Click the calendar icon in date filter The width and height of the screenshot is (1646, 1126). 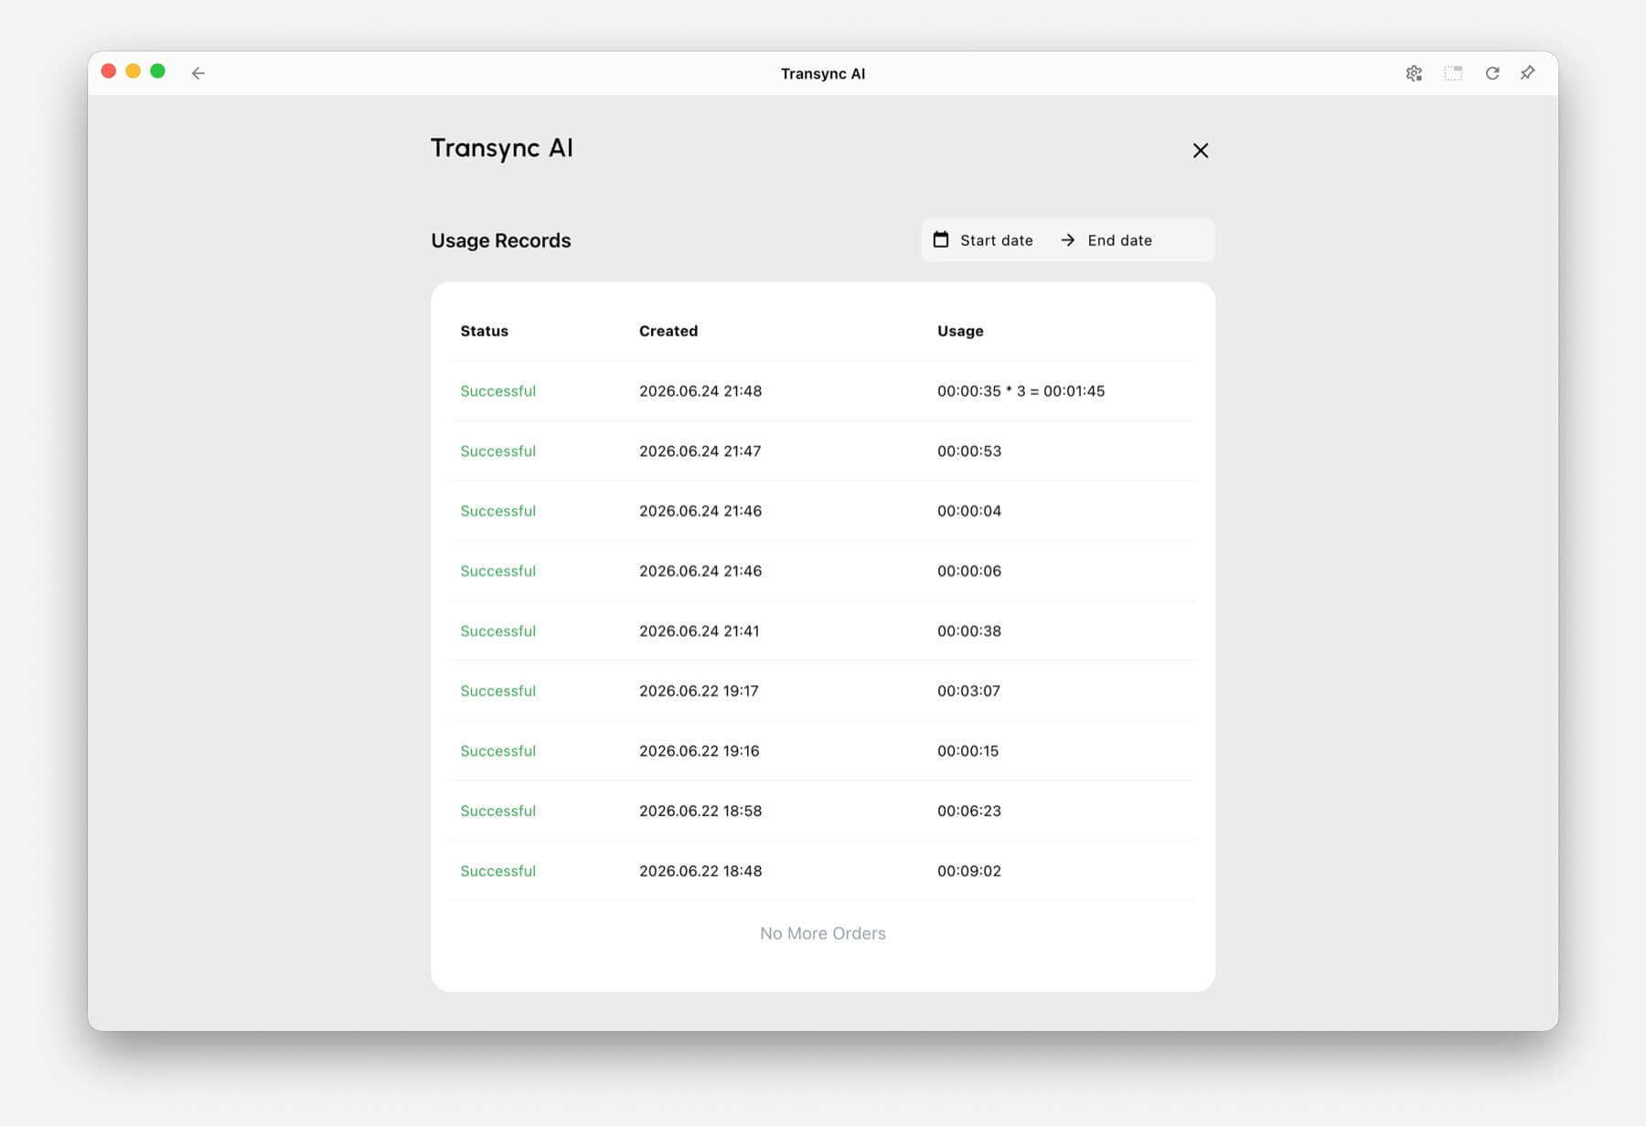pos(940,239)
